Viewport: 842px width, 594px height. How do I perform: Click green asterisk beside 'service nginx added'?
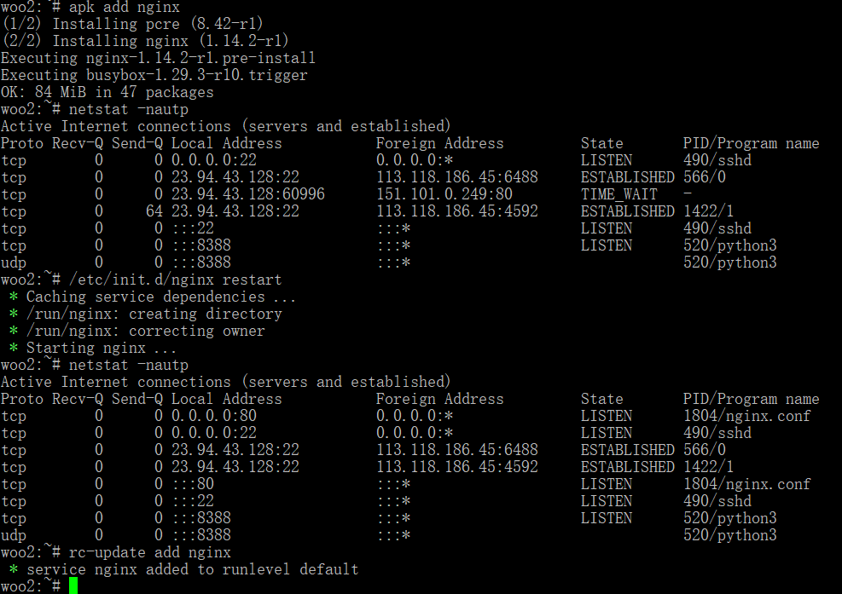tap(14, 569)
